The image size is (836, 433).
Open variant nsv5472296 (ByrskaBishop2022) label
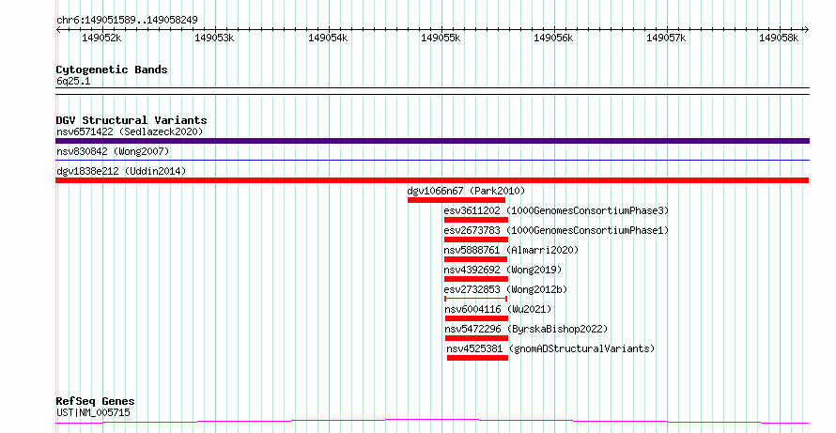[526, 329]
